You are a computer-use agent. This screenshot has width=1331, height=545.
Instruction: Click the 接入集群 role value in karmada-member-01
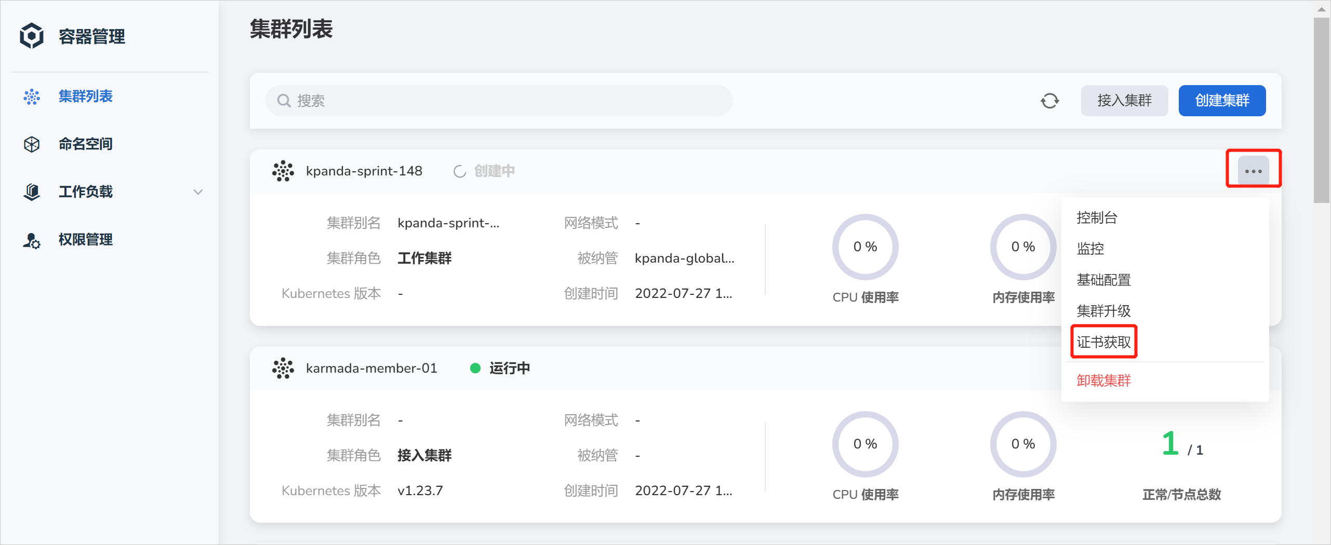click(x=424, y=455)
